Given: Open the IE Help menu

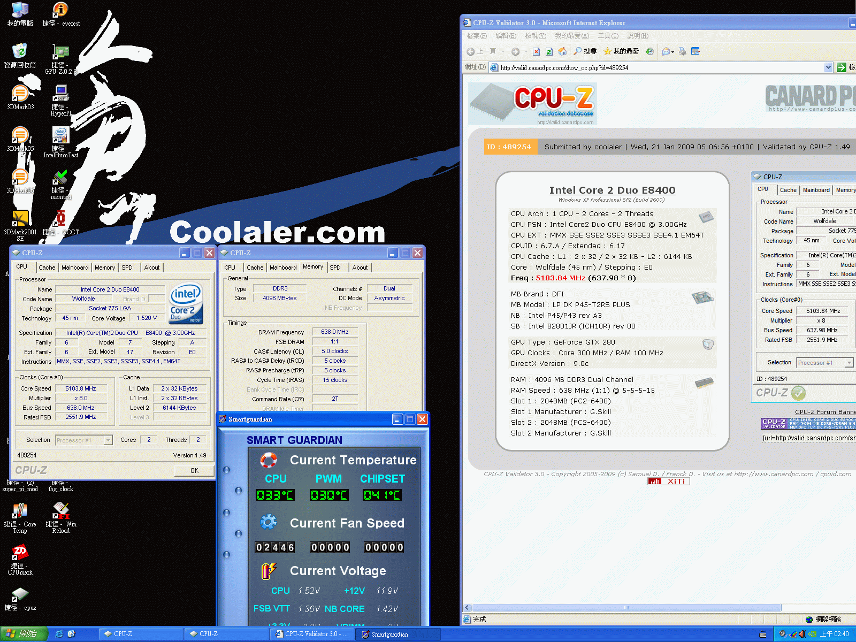Looking at the screenshot, I should click(637, 36).
